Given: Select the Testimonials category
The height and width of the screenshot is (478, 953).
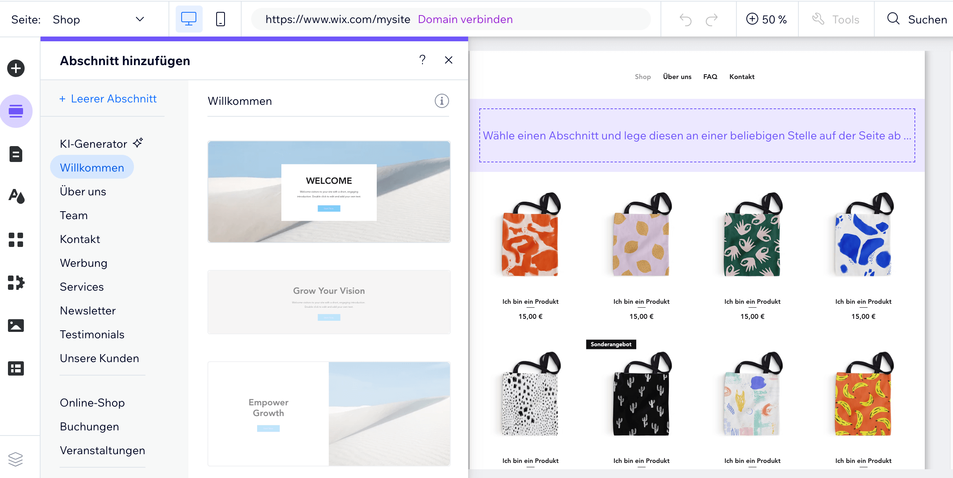Looking at the screenshot, I should click(x=92, y=334).
